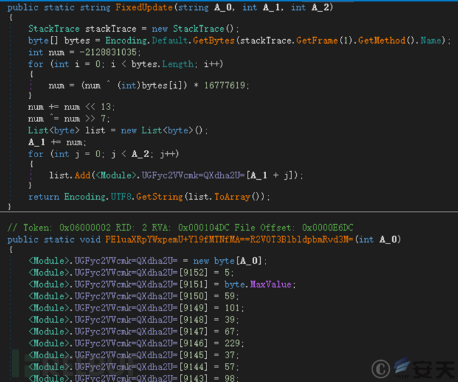458x382 pixels.
Task: Click the Add method on list
Action: 82,175
